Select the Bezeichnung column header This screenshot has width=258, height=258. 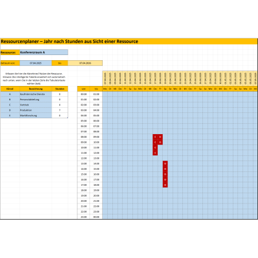pos(36,89)
